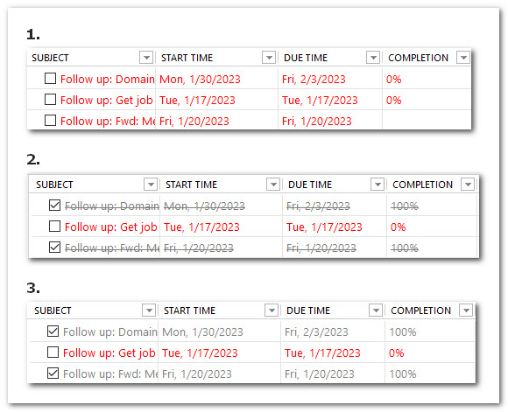
Task: Sort by DUE TIME header in table 2
Action: click(310, 185)
